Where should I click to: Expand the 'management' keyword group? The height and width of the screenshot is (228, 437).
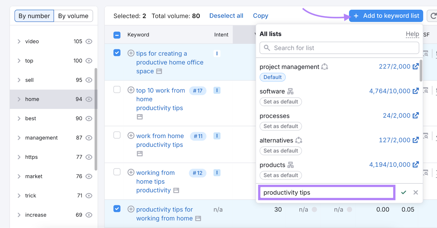click(19, 138)
